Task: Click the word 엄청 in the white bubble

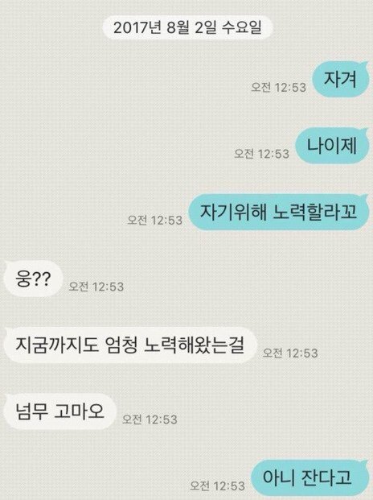Action: [x=121, y=345]
